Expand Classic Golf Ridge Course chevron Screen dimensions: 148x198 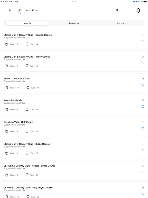click(x=143, y=144)
